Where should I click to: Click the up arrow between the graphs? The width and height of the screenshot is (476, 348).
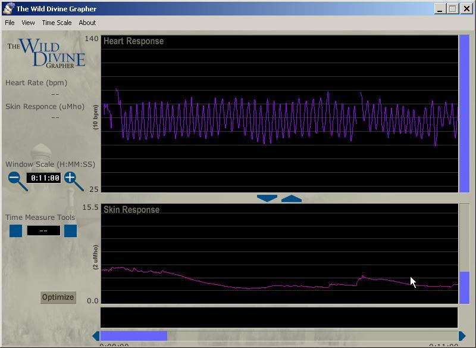click(291, 198)
